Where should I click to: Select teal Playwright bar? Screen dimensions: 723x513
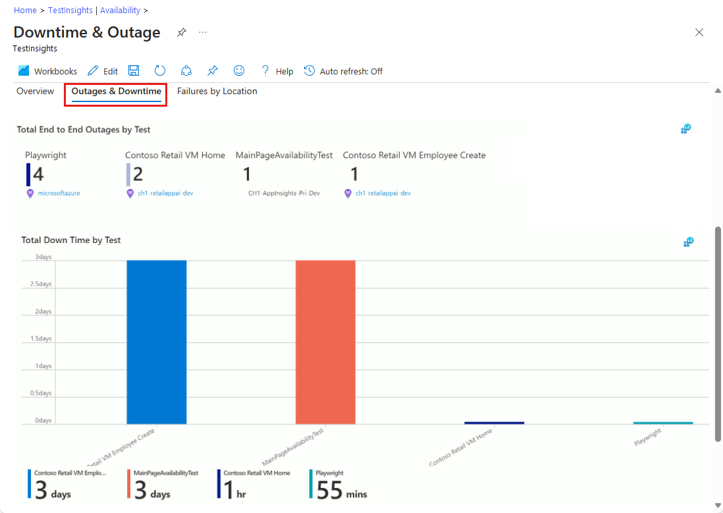(x=663, y=423)
